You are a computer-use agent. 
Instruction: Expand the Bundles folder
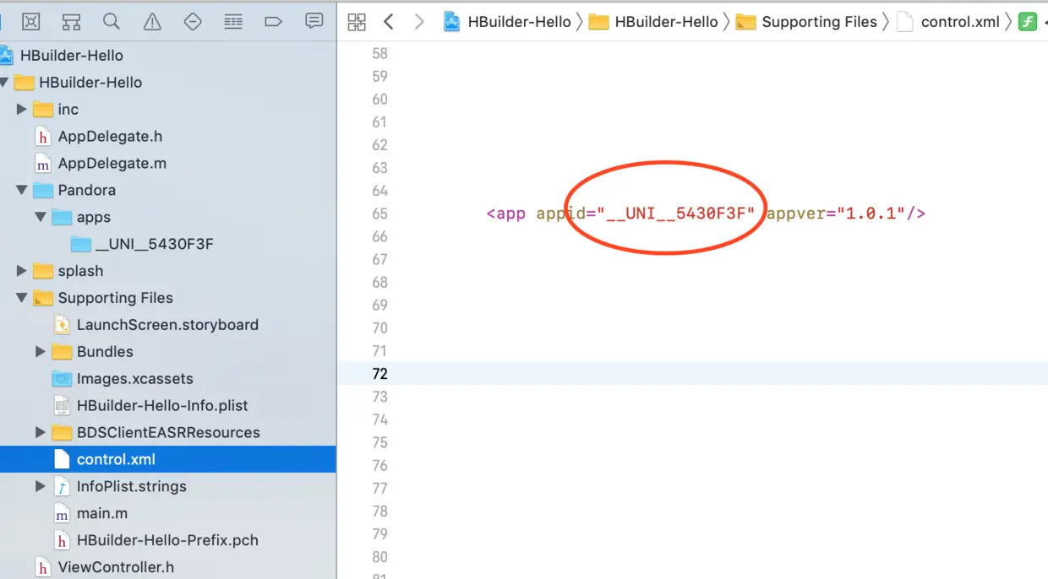(x=41, y=352)
